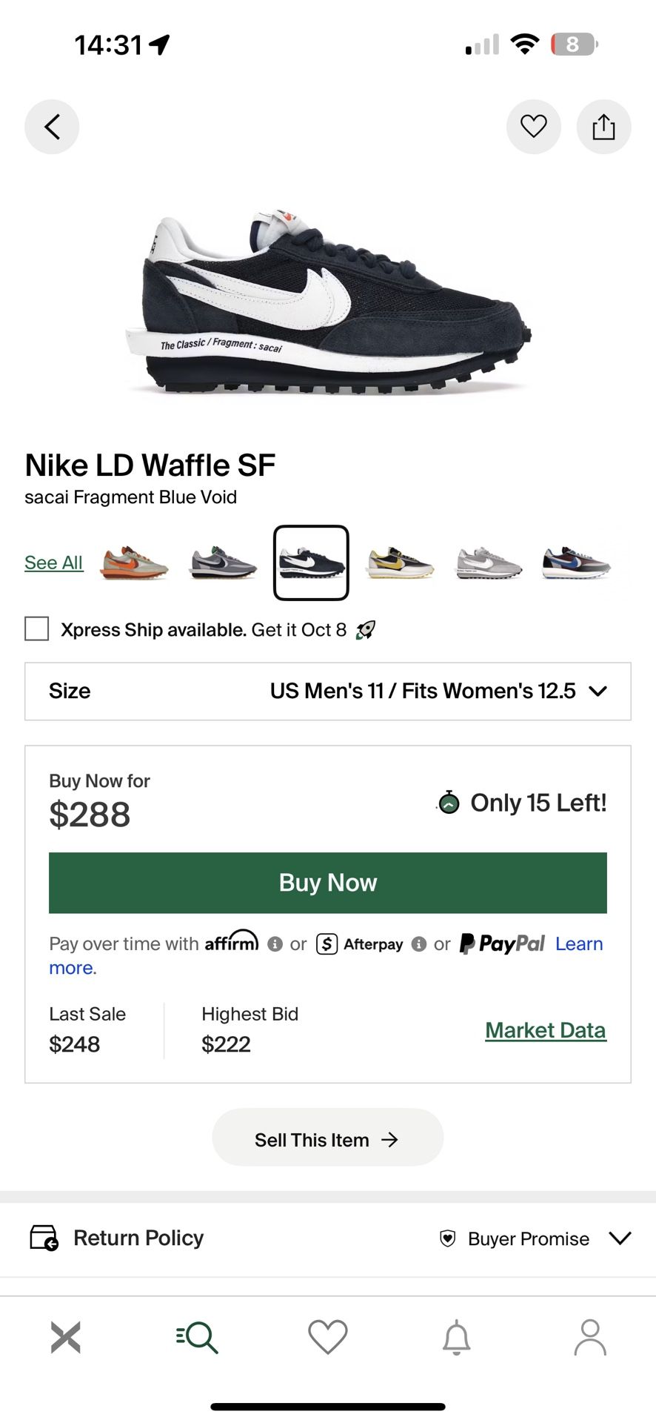Tap Sell This Item button

[328, 1138]
